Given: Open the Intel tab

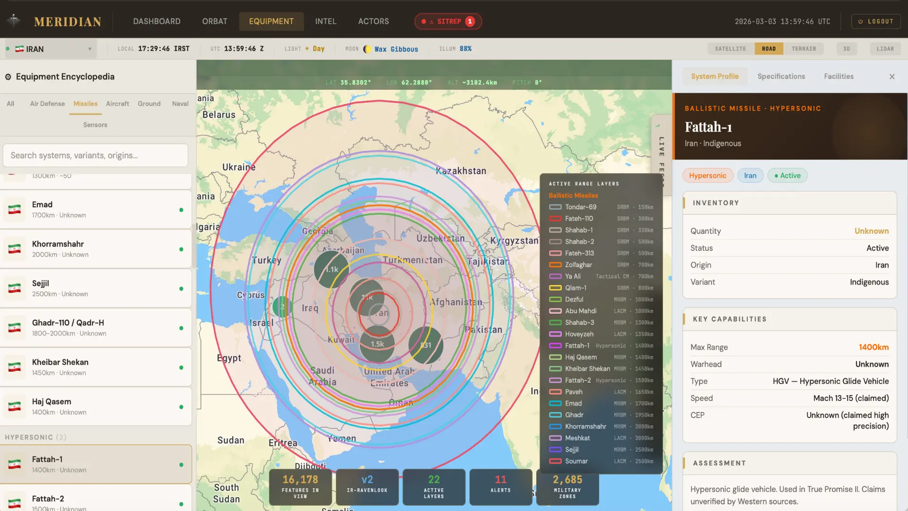Looking at the screenshot, I should click(x=326, y=21).
